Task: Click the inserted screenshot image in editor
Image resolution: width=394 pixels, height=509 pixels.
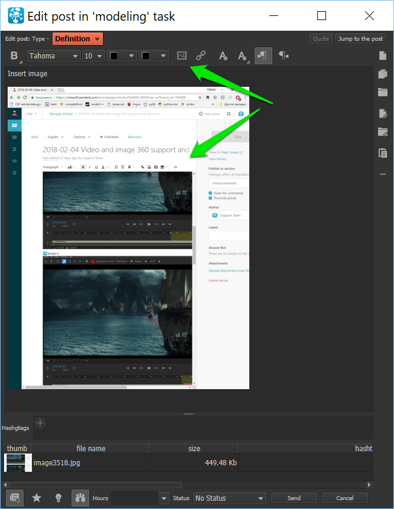Action: click(128, 237)
